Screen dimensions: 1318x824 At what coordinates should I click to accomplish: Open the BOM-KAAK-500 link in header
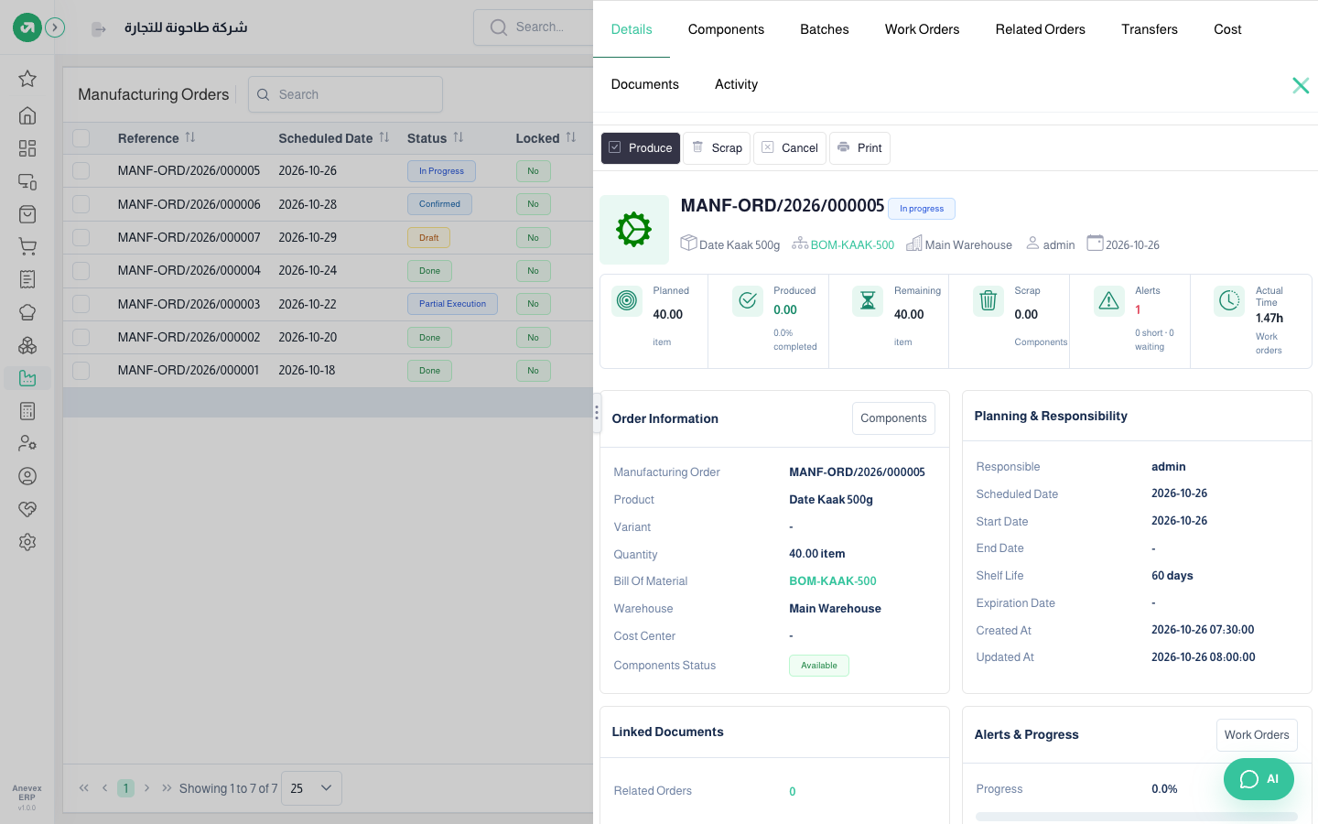pos(852,244)
